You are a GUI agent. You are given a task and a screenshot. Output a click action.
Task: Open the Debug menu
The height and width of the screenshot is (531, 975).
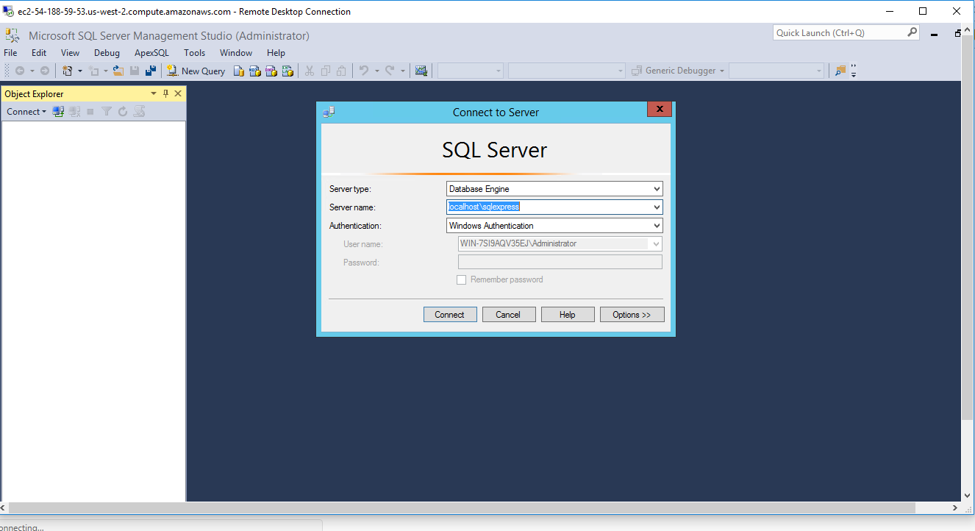(107, 52)
